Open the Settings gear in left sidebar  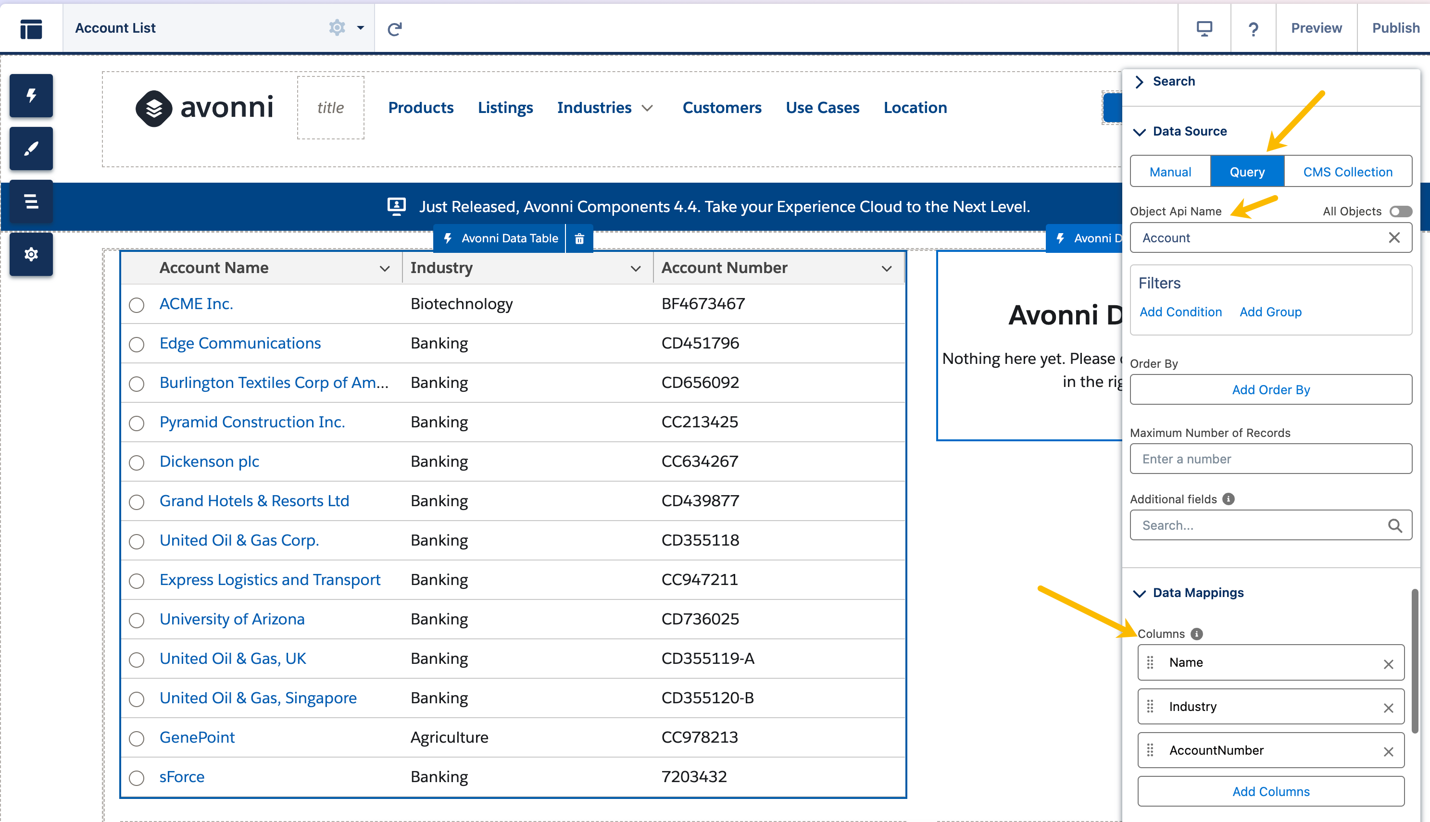pyautogui.click(x=31, y=254)
